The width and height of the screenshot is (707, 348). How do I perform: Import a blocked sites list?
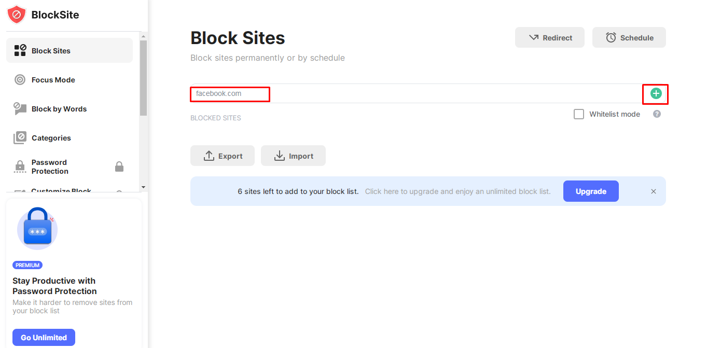293,156
